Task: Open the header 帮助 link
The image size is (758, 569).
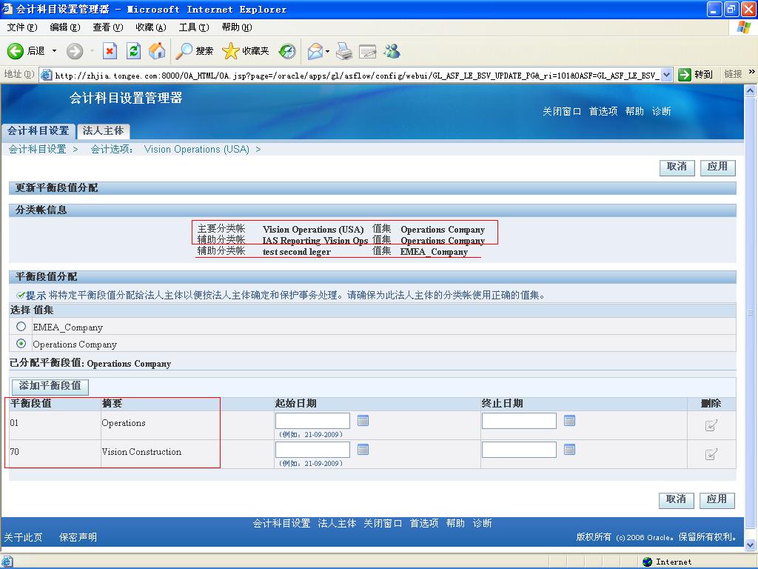Action: pos(634,111)
